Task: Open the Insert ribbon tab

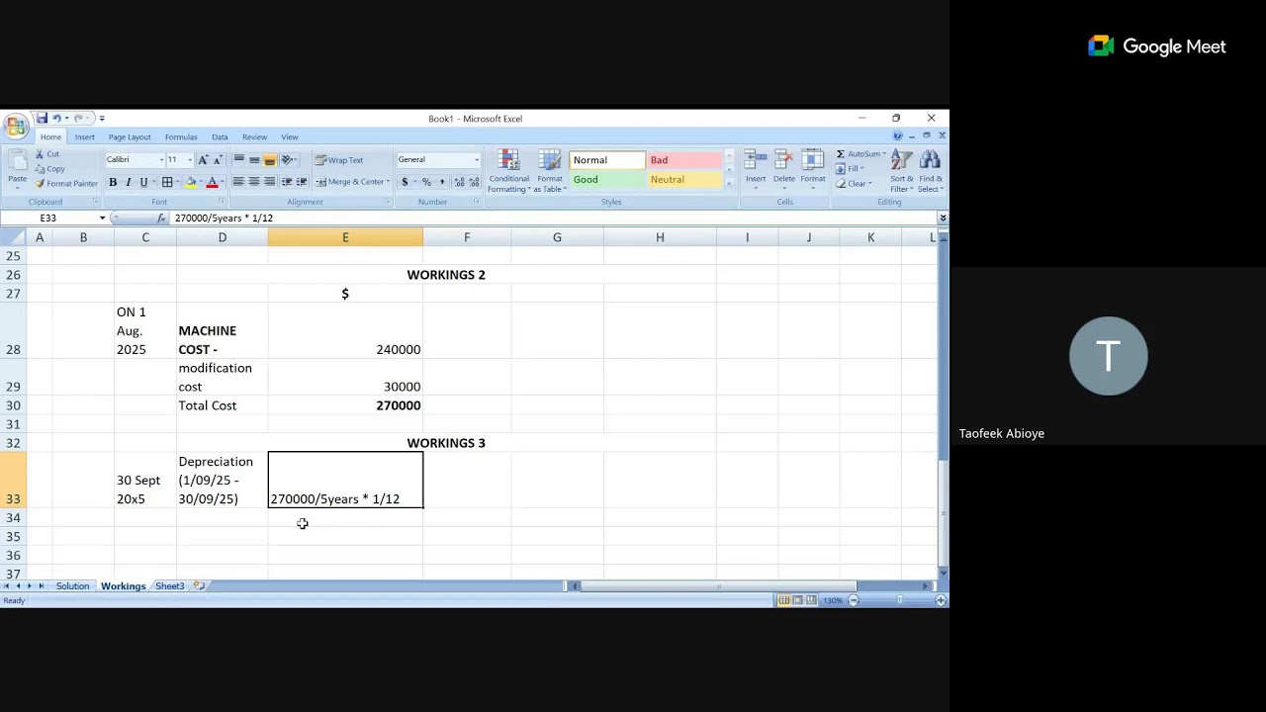Action: tap(85, 137)
